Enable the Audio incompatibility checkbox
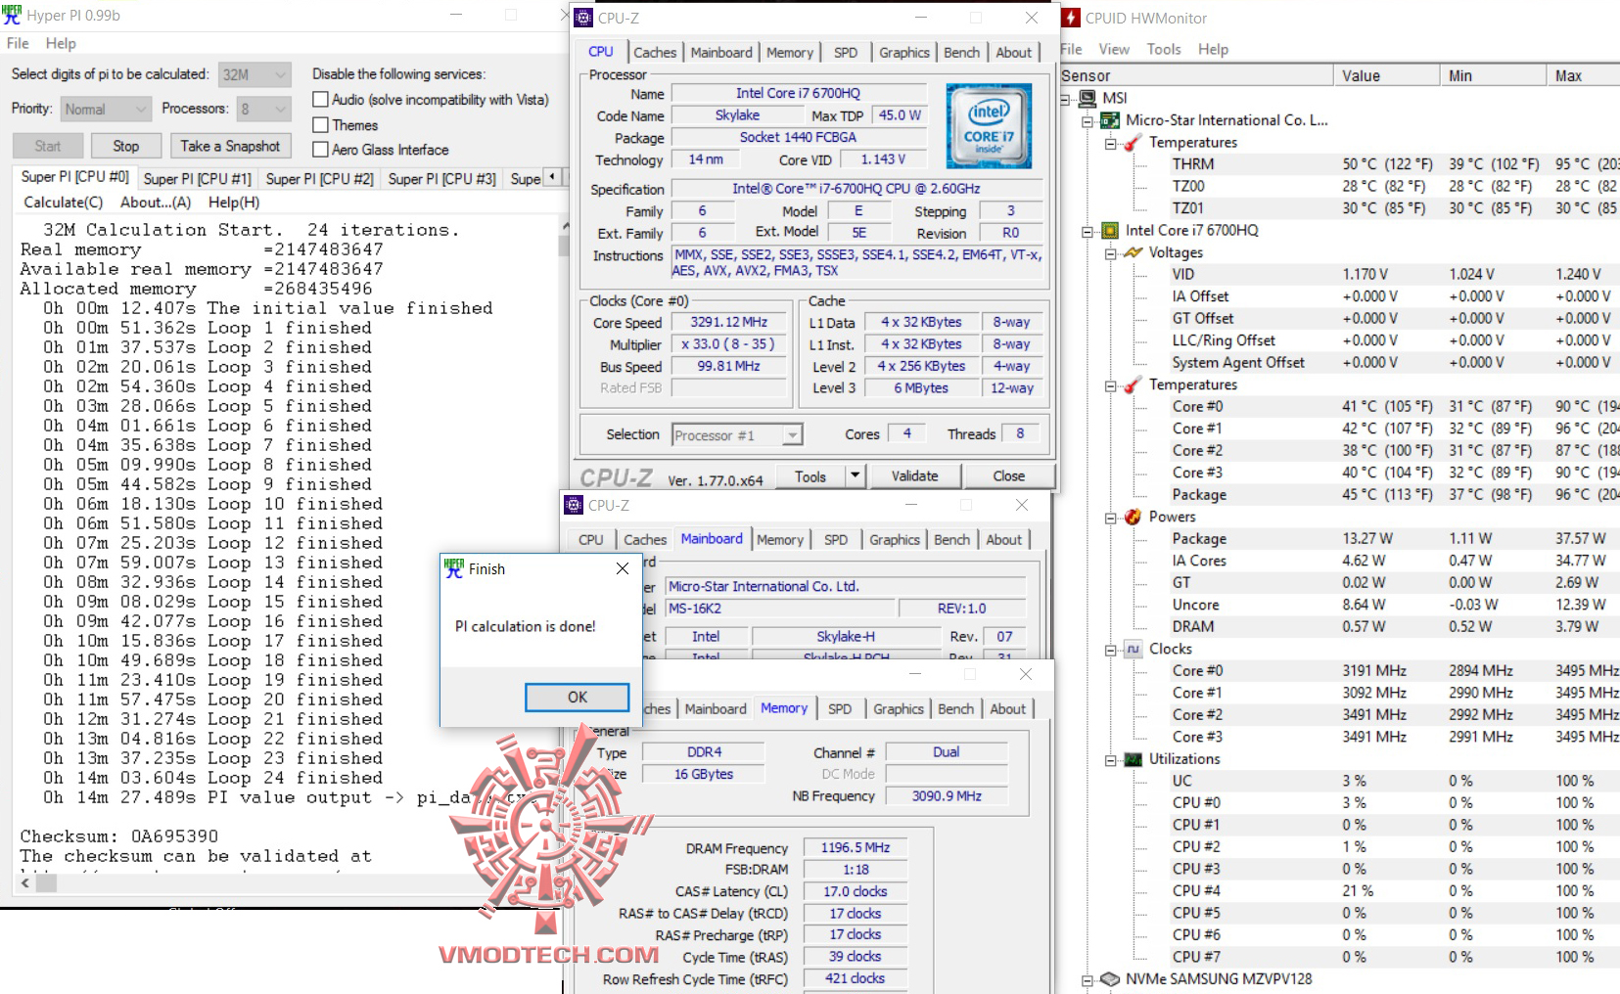 (319, 99)
